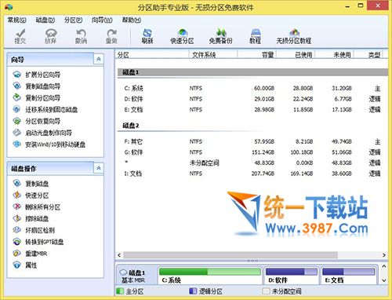Sort by the 已使用 column header
Screen dimensions: 392x300
point(296,55)
